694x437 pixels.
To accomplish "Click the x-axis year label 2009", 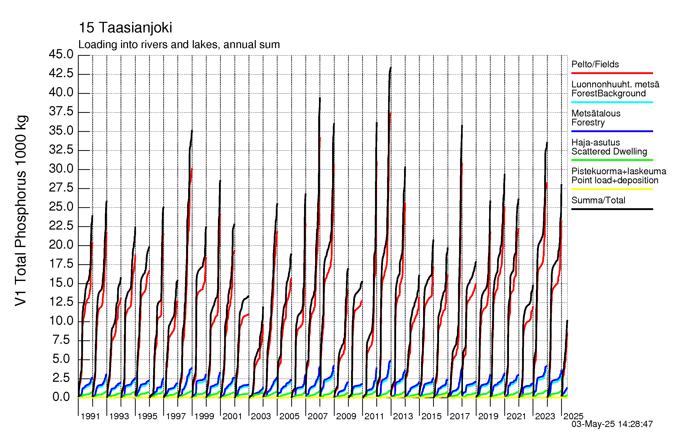I will point(346,416).
